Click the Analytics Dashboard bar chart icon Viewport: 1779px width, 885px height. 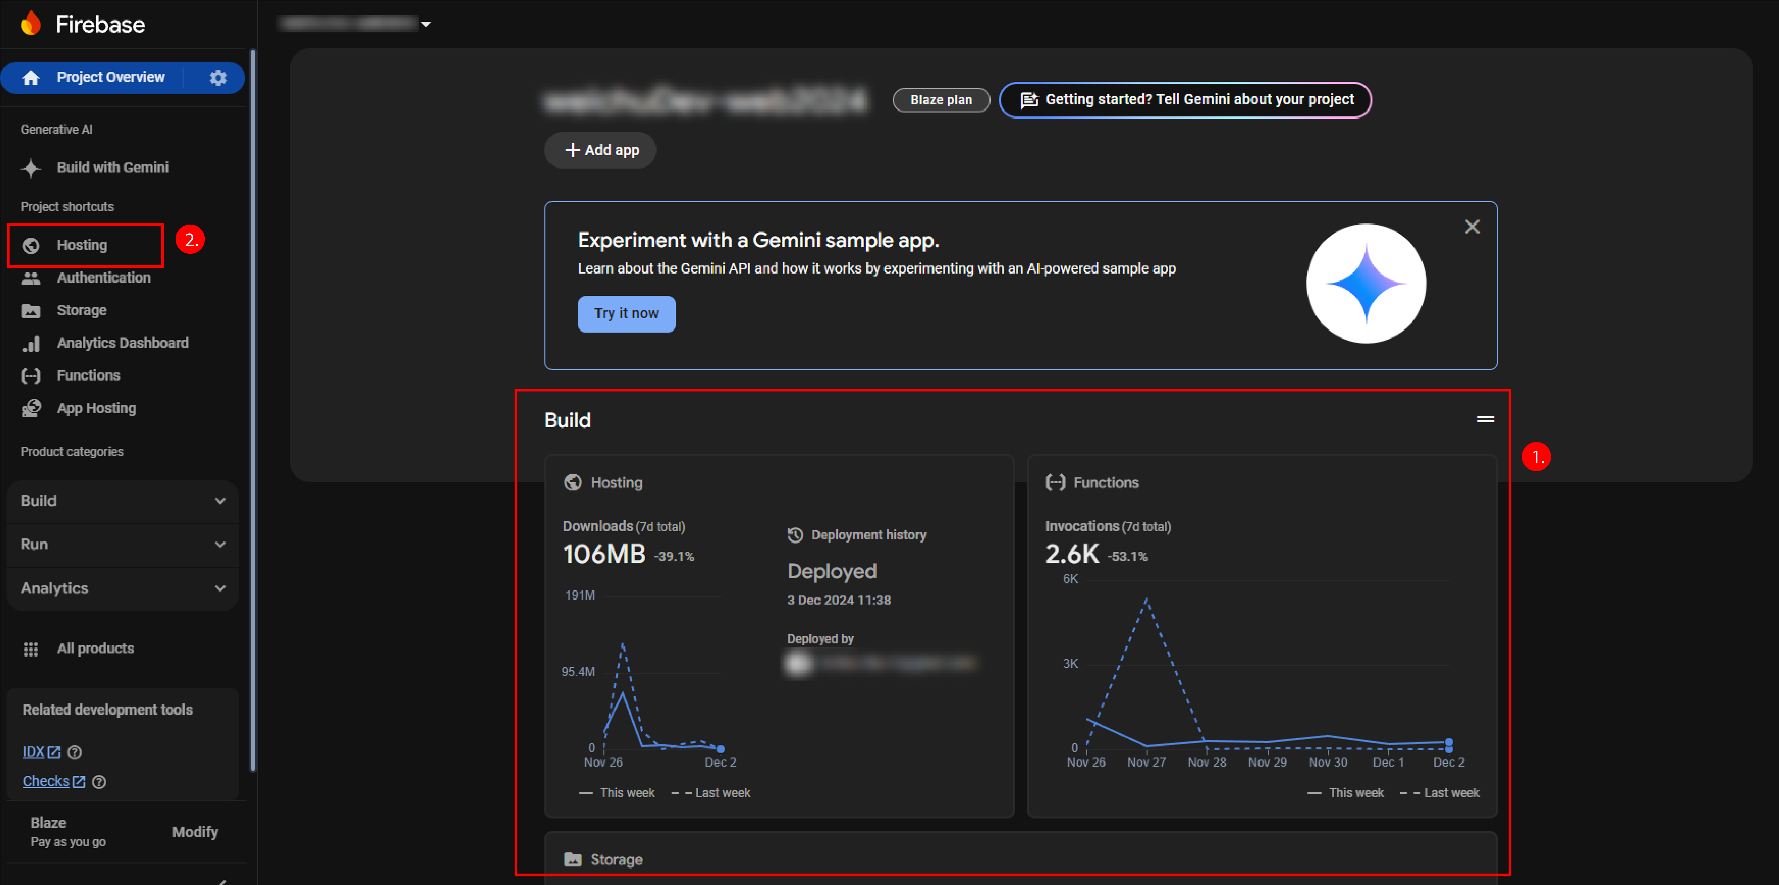(31, 343)
